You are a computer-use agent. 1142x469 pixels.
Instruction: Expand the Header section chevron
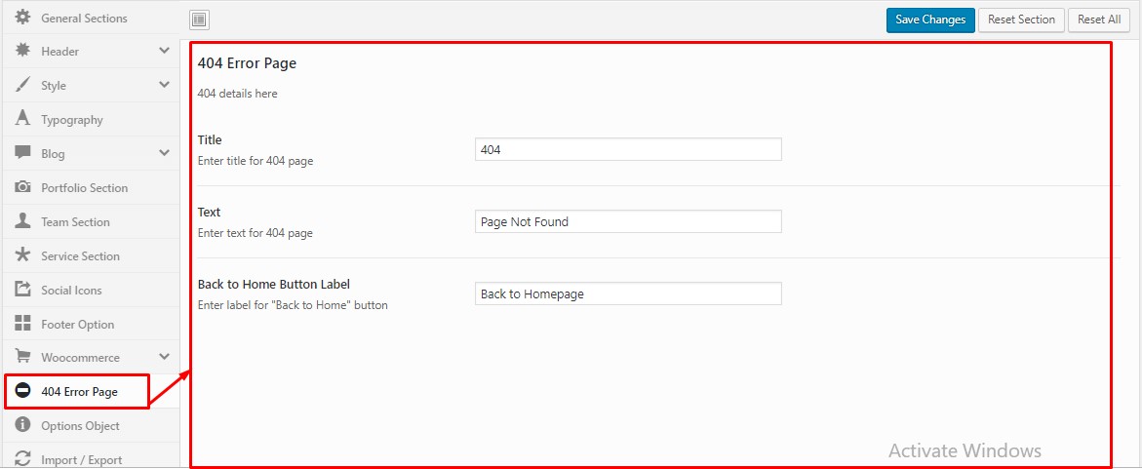pos(164,51)
